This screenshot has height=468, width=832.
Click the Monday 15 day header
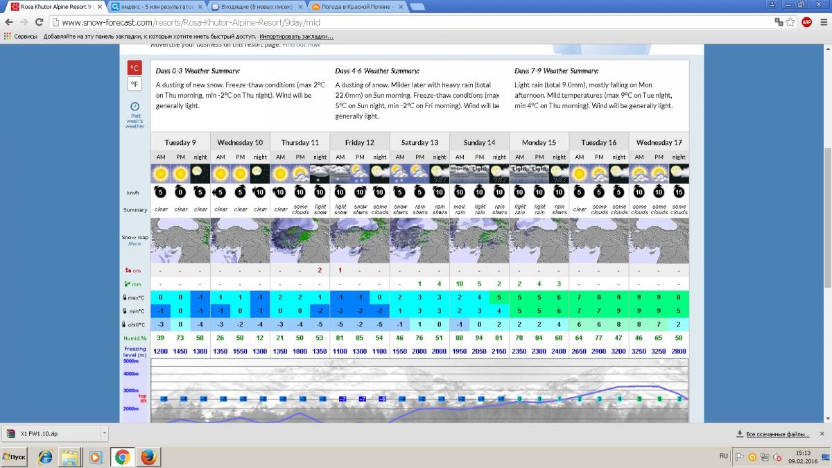click(x=539, y=142)
